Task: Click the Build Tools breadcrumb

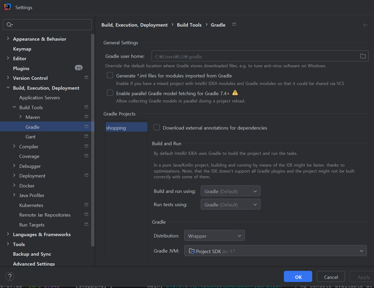Action: [x=189, y=25]
